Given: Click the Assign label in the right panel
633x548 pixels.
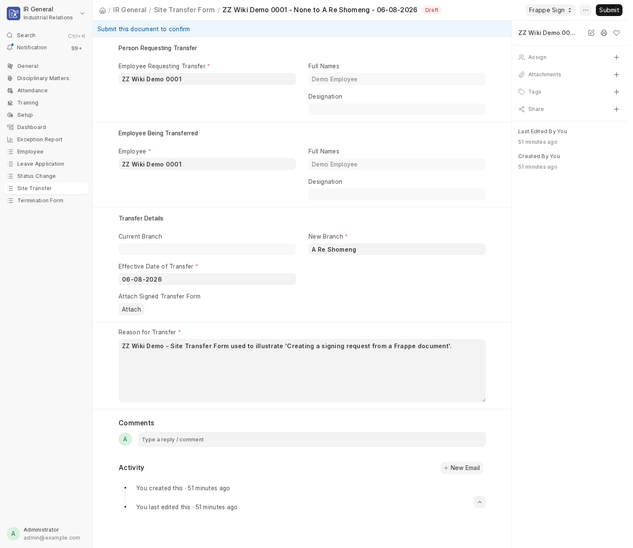Looking at the screenshot, I should [x=537, y=57].
